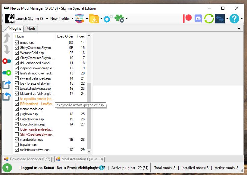Viewport: 247px width, 175px height.
Task: Click the green refresh arrows icon
Action: [209, 19]
